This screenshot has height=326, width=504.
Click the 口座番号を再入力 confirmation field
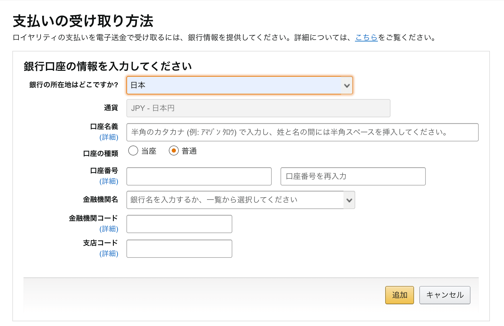pos(353,176)
